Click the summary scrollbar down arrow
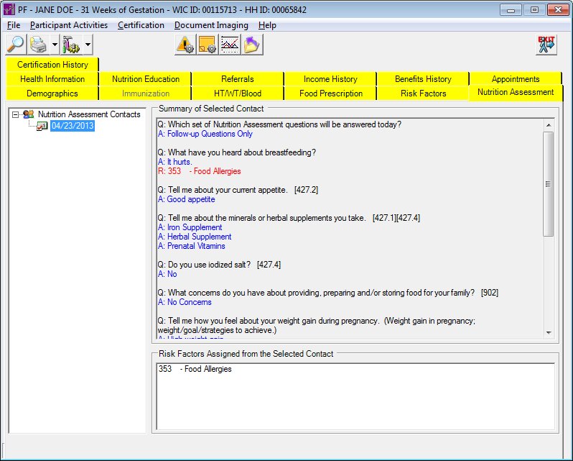The width and height of the screenshot is (573, 461). pyautogui.click(x=548, y=332)
